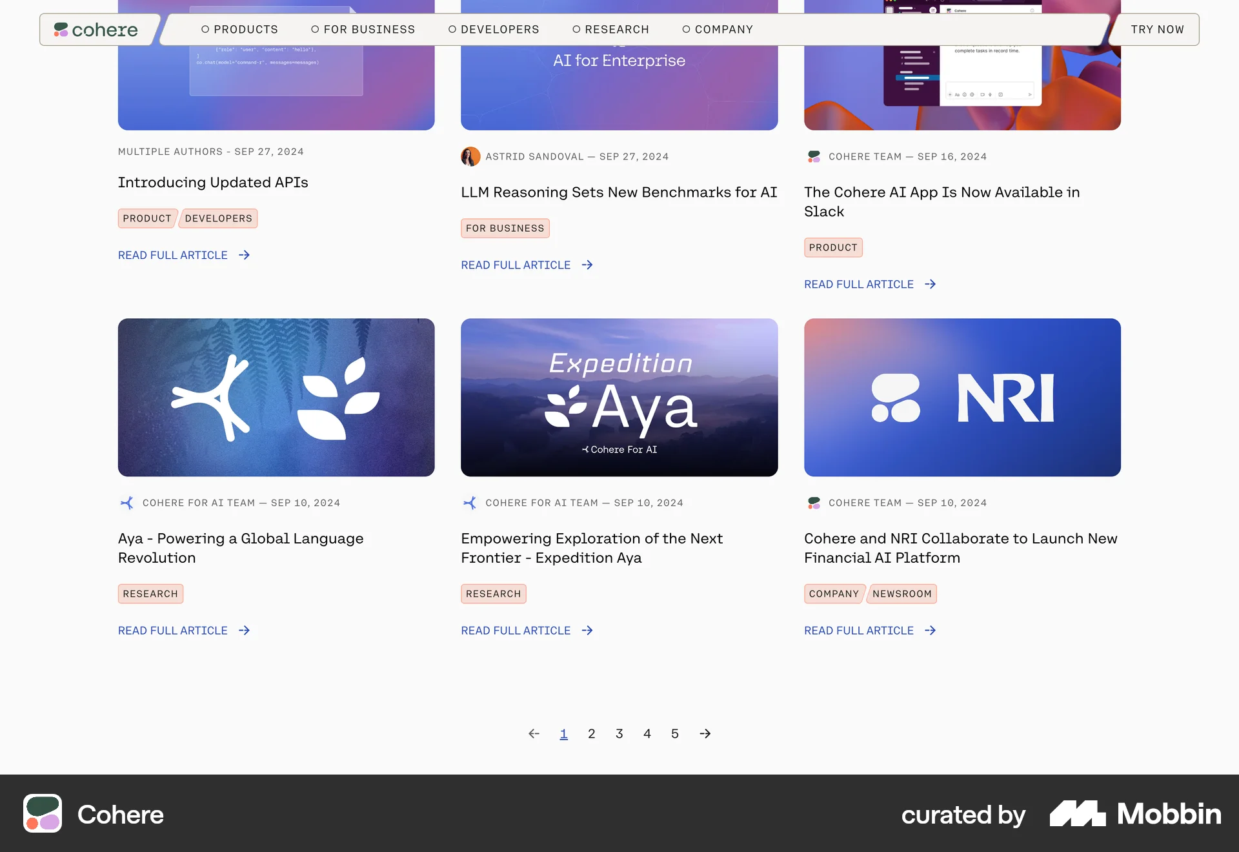Open the LLM Reasoning Sets New Benchmarks article title

pyautogui.click(x=618, y=192)
